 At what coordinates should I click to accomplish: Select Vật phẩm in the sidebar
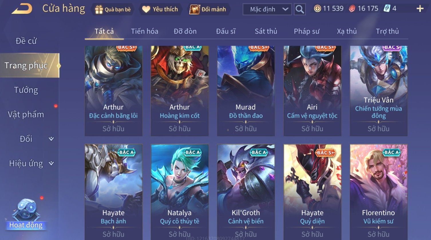point(26,115)
